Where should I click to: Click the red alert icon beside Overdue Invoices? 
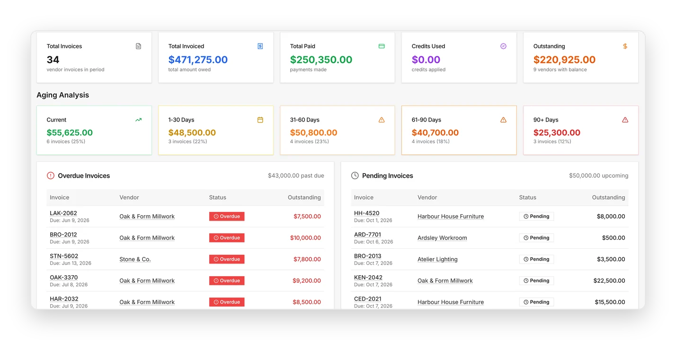pos(51,175)
